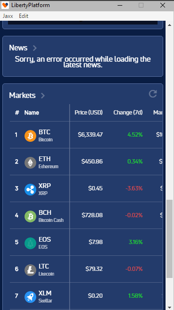
Task: Expand the News section chevron
Action: [35, 48]
